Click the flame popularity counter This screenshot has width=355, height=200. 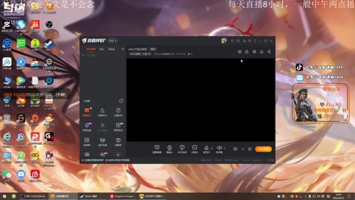[190, 54]
